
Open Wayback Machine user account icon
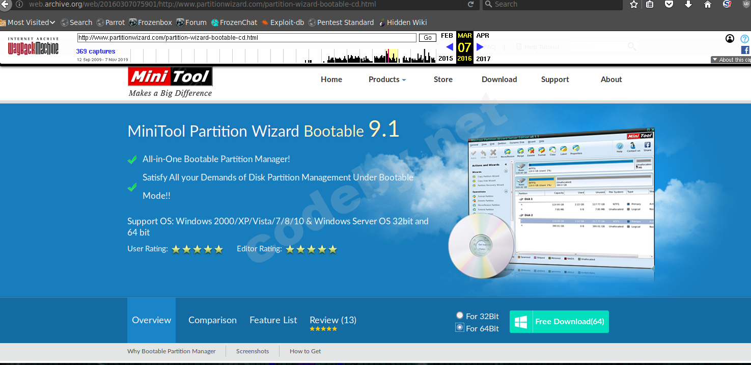click(730, 39)
